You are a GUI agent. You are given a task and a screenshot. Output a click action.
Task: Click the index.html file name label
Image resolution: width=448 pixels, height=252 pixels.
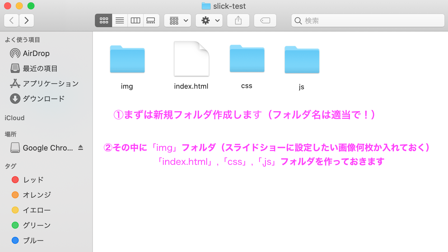[x=191, y=86]
